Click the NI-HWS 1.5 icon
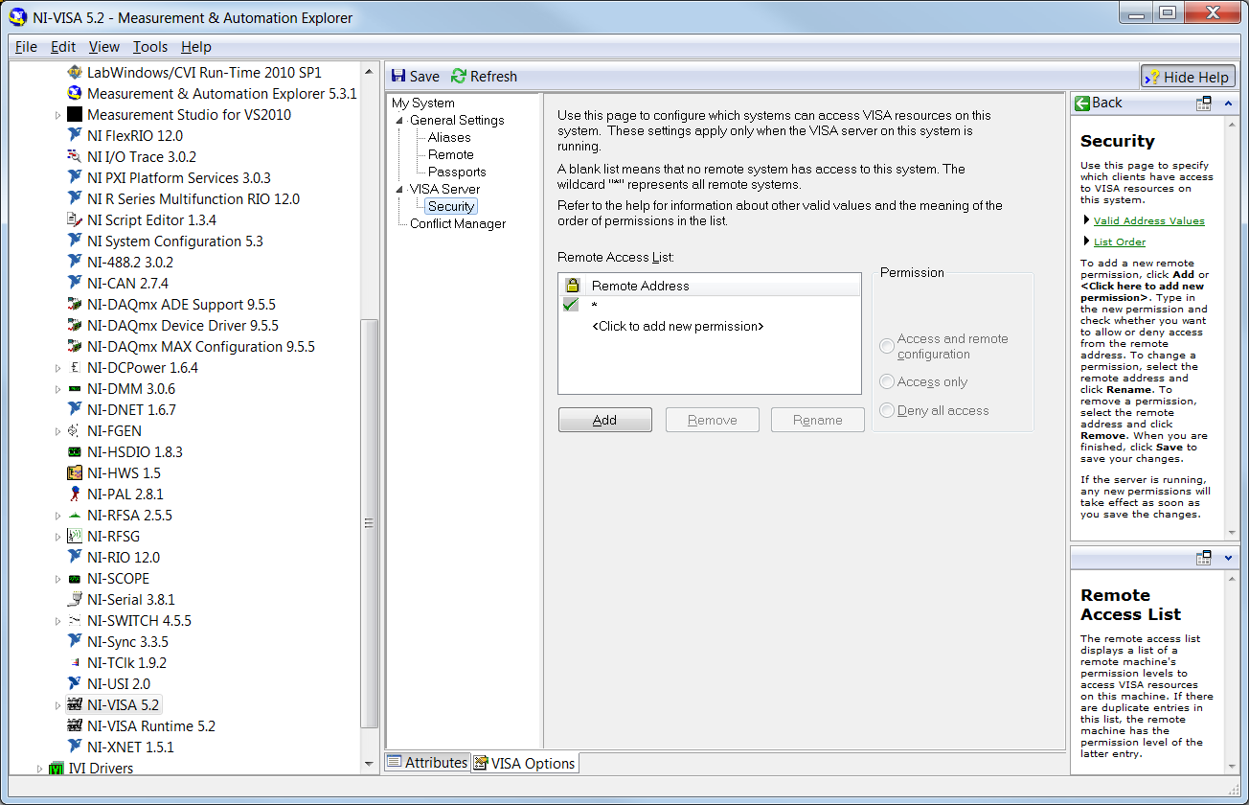The height and width of the screenshot is (805, 1249). coord(75,472)
